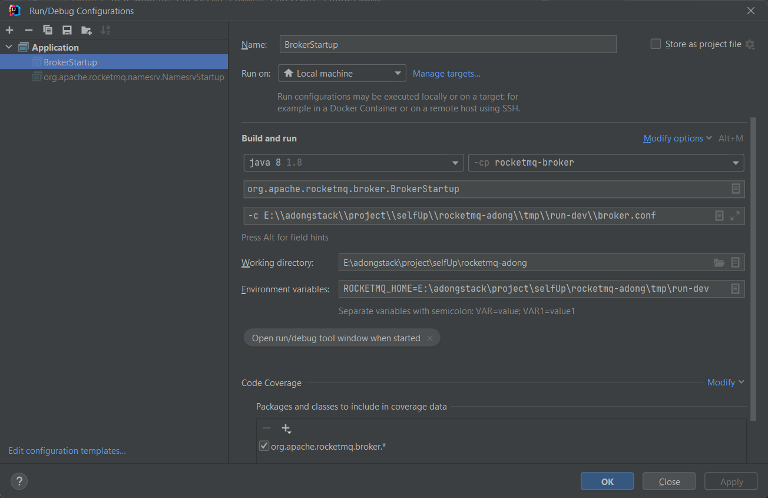This screenshot has height=498, width=768.
Task: Collapse the Application tree node
Action: click(8, 47)
